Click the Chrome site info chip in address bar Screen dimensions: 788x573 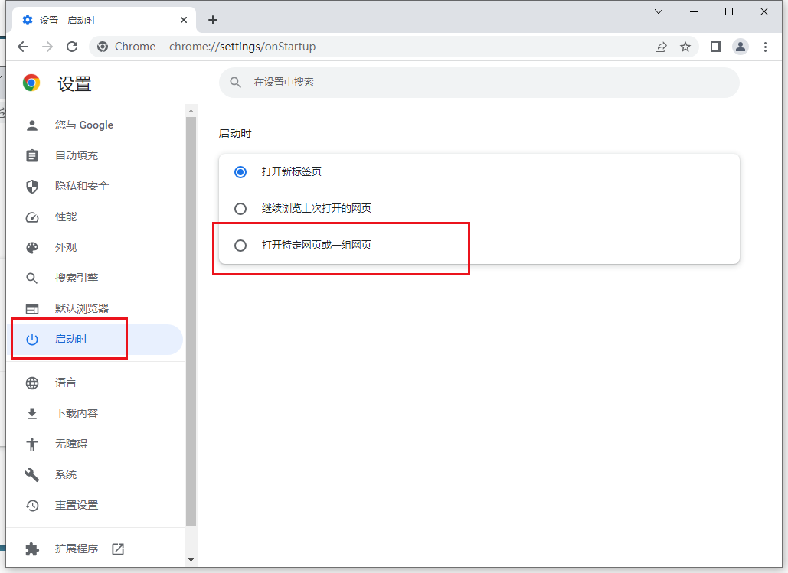coord(126,47)
